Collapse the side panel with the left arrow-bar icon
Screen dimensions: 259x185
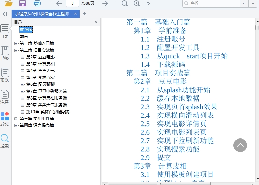5,14
